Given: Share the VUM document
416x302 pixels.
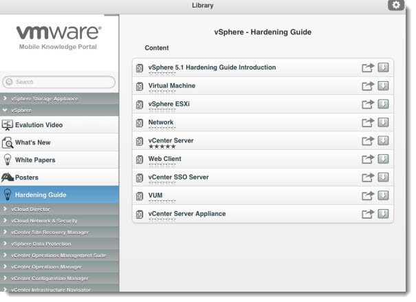Looking at the screenshot, I should 368,196.
